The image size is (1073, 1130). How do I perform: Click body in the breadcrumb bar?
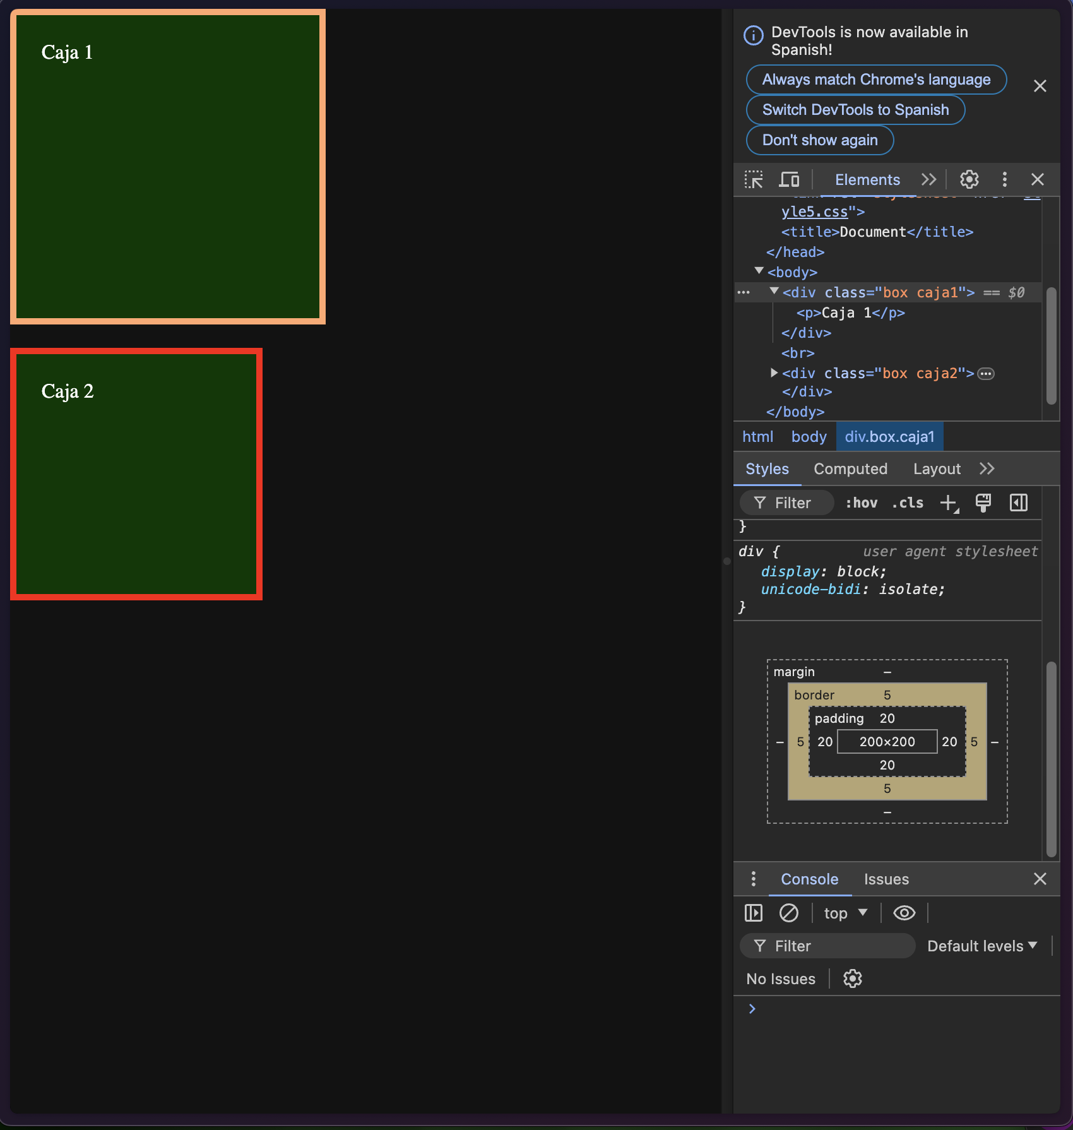click(x=809, y=437)
